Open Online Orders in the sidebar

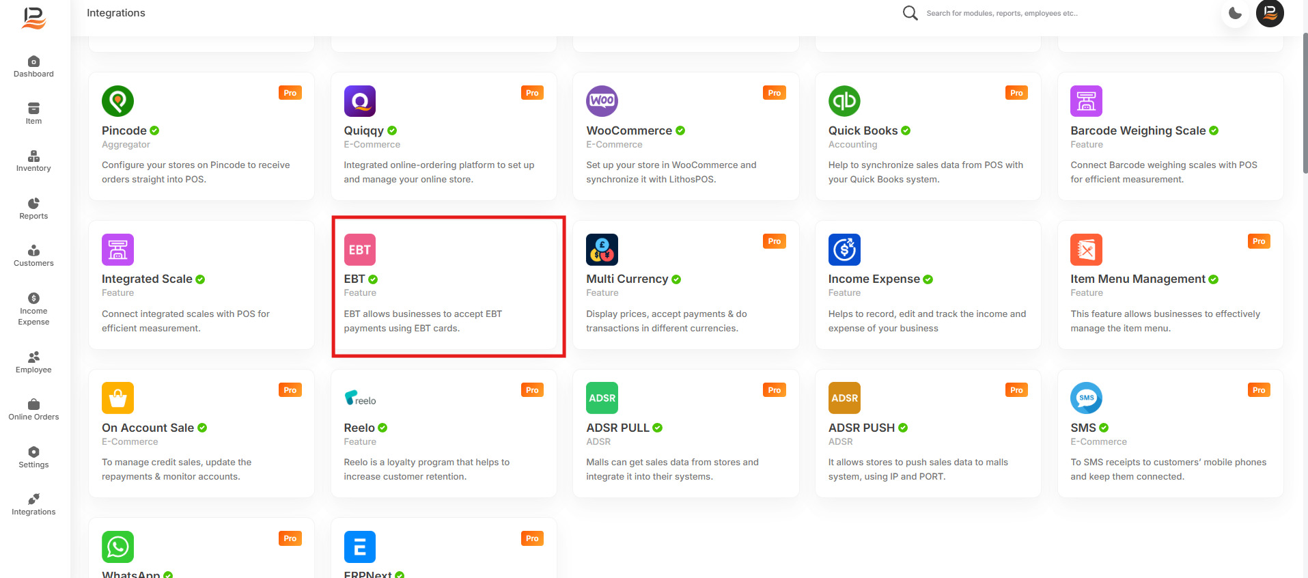(x=33, y=410)
